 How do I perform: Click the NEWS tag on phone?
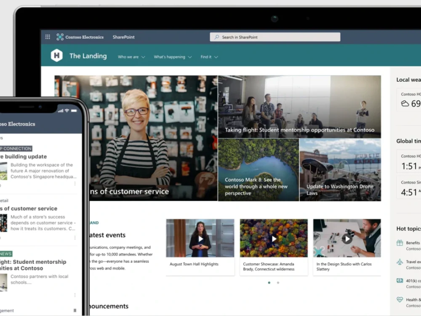(x=6, y=254)
